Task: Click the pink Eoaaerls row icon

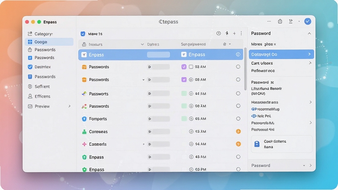Action: 84,144
